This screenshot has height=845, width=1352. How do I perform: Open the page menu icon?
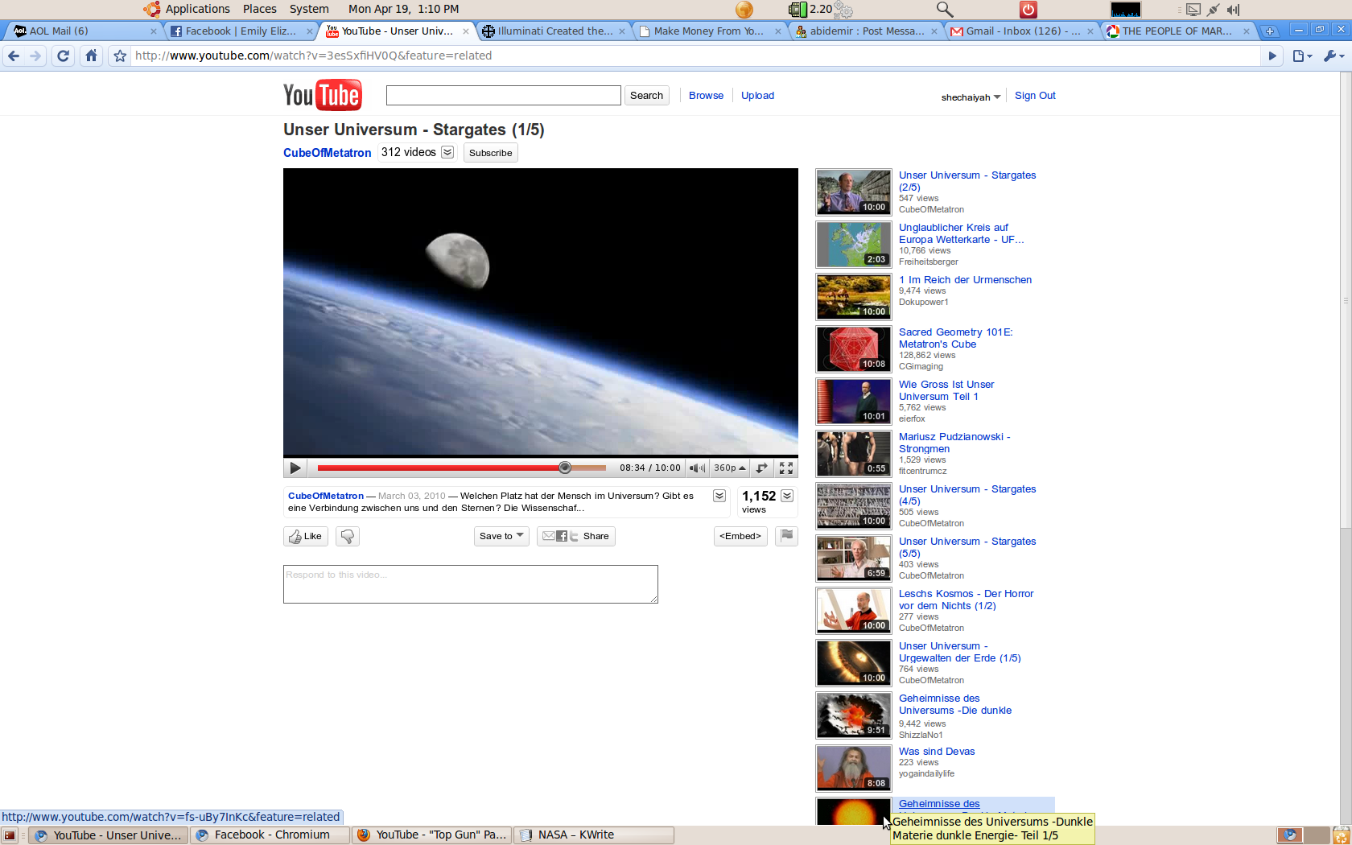click(1302, 56)
